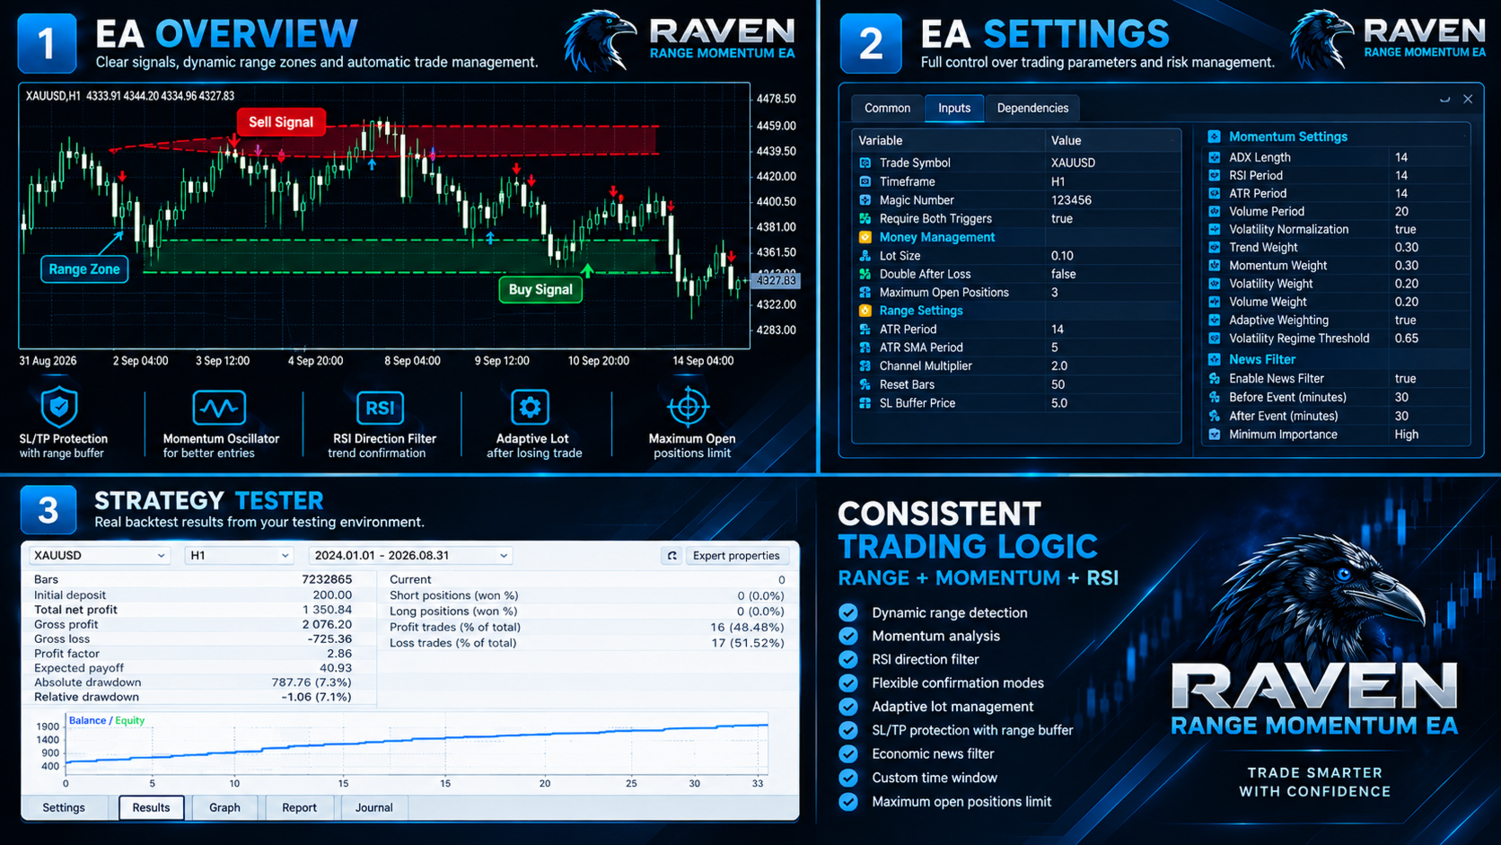The width and height of the screenshot is (1501, 845).
Task: Click the Money Management section icon
Action: 865,237
